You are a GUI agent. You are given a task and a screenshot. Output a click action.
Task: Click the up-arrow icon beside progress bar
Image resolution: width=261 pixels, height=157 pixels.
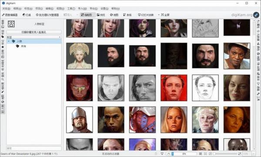point(168,154)
